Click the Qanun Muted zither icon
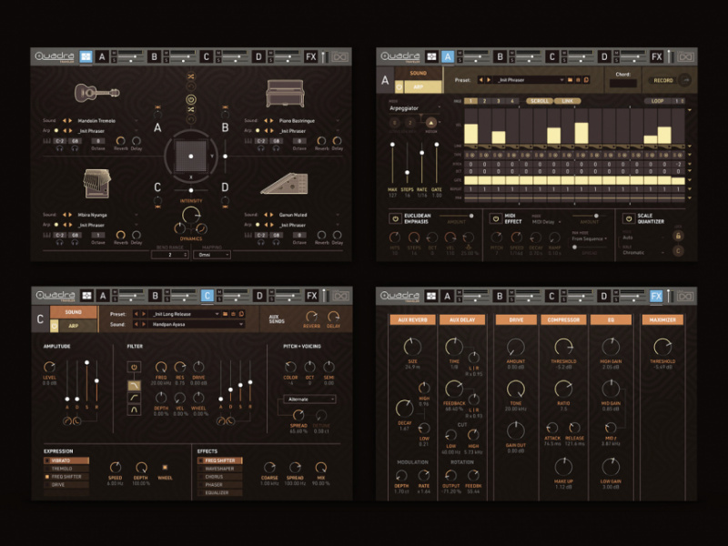The width and height of the screenshot is (728, 546). pos(285,183)
